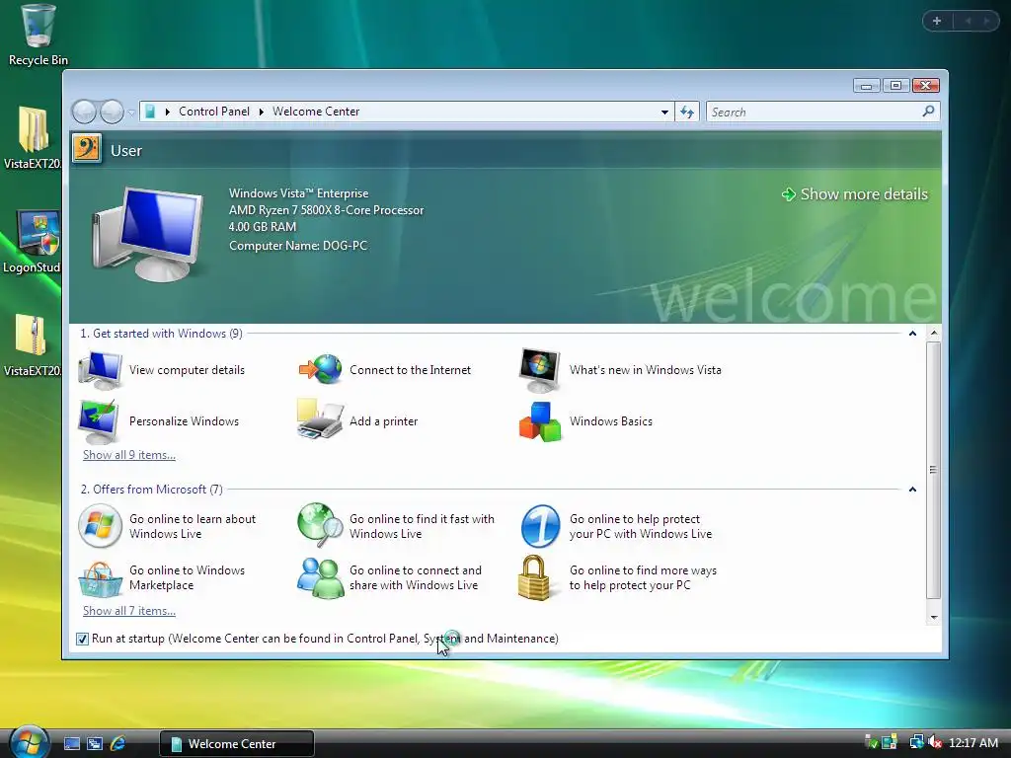Viewport: 1011px width, 758px height.
Task: Select the bottom VistaEXT20 zip folder on desktop
Action: point(33,345)
